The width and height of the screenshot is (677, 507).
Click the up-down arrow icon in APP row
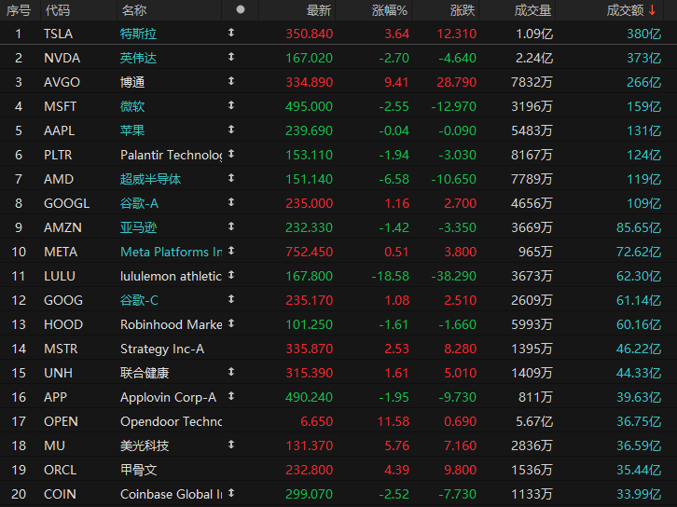[x=231, y=396]
